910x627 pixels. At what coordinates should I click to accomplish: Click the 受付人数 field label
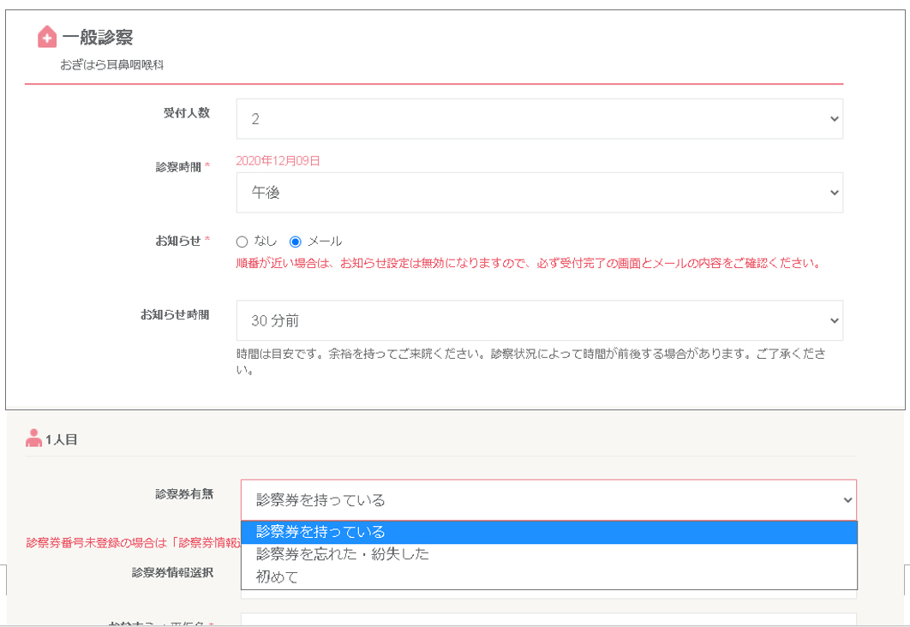pos(186,113)
